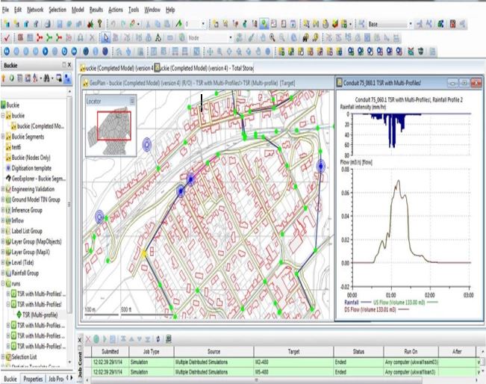
Task: Open the Model menu
Action: (x=78, y=10)
